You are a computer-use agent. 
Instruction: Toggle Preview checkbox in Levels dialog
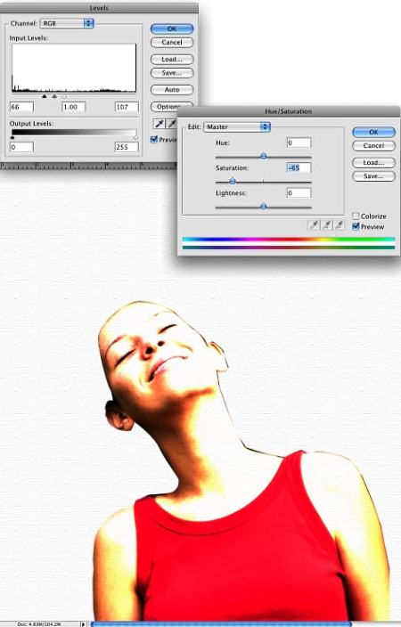tap(154, 139)
